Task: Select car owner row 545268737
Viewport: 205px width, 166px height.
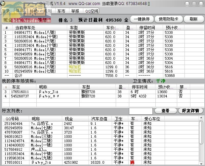Action: [103, 96]
